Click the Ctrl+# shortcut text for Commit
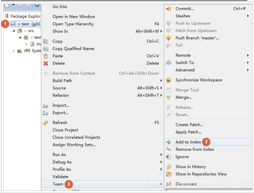The width and height of the screenshot is (254, 193). pos(239,8)
